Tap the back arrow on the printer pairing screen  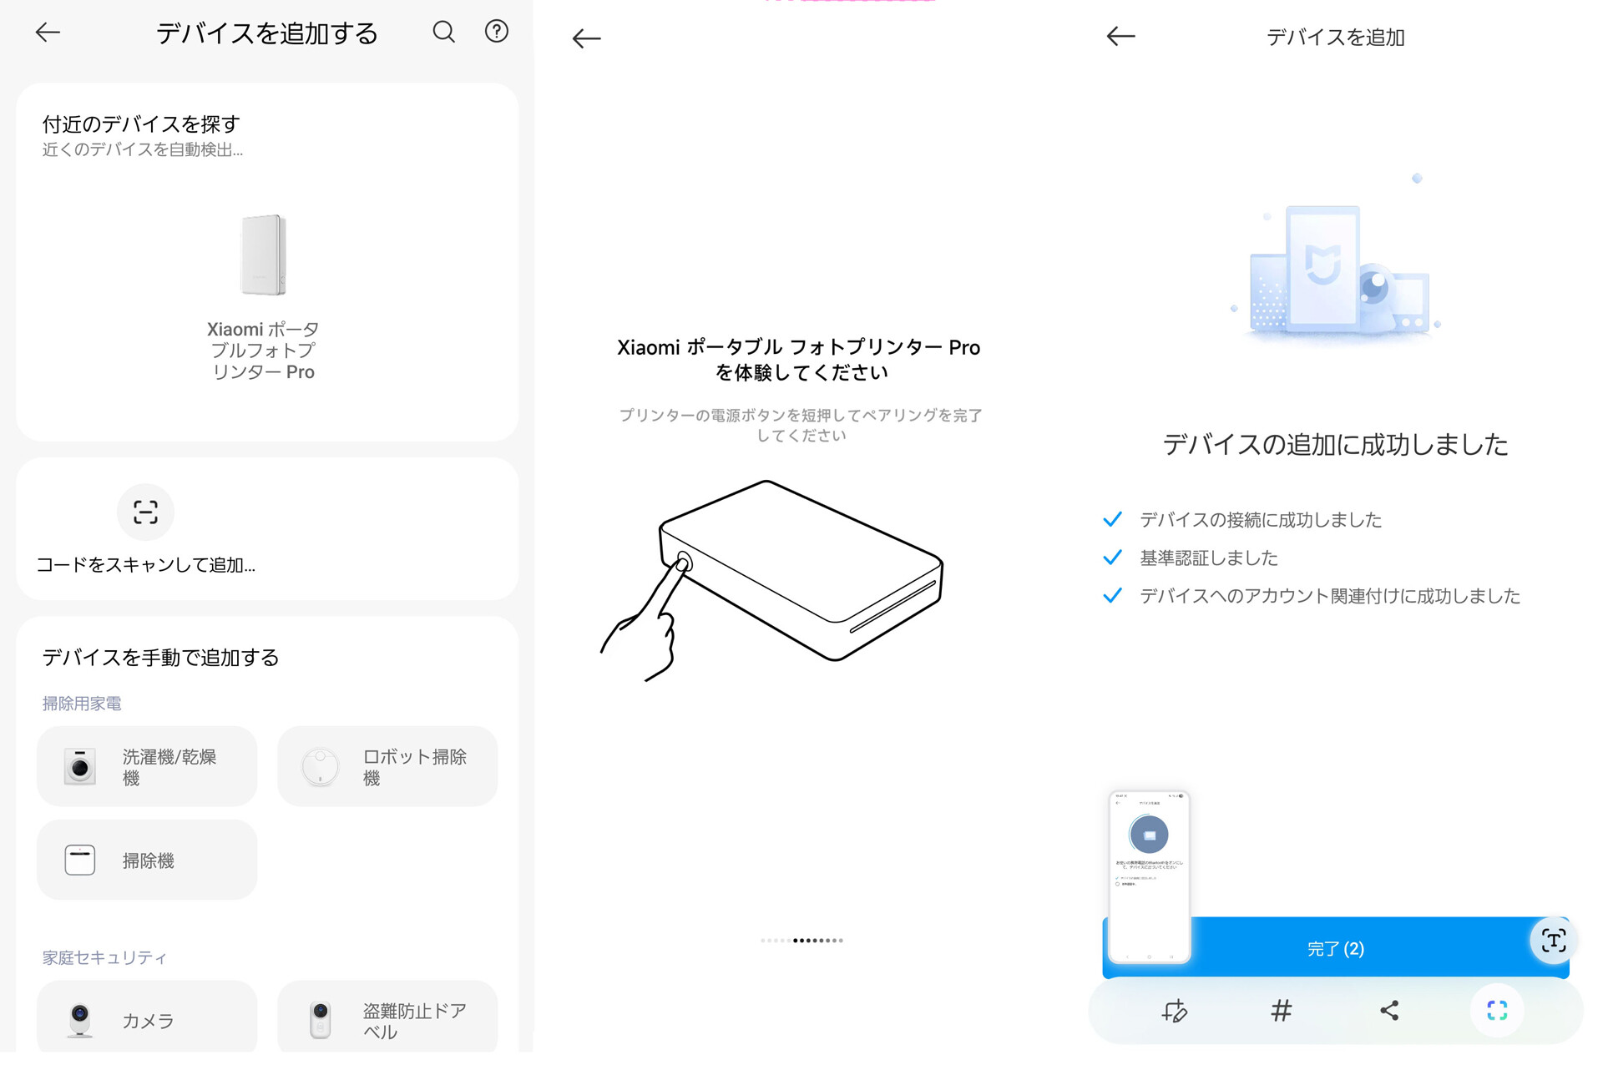[x=586, y=38]
